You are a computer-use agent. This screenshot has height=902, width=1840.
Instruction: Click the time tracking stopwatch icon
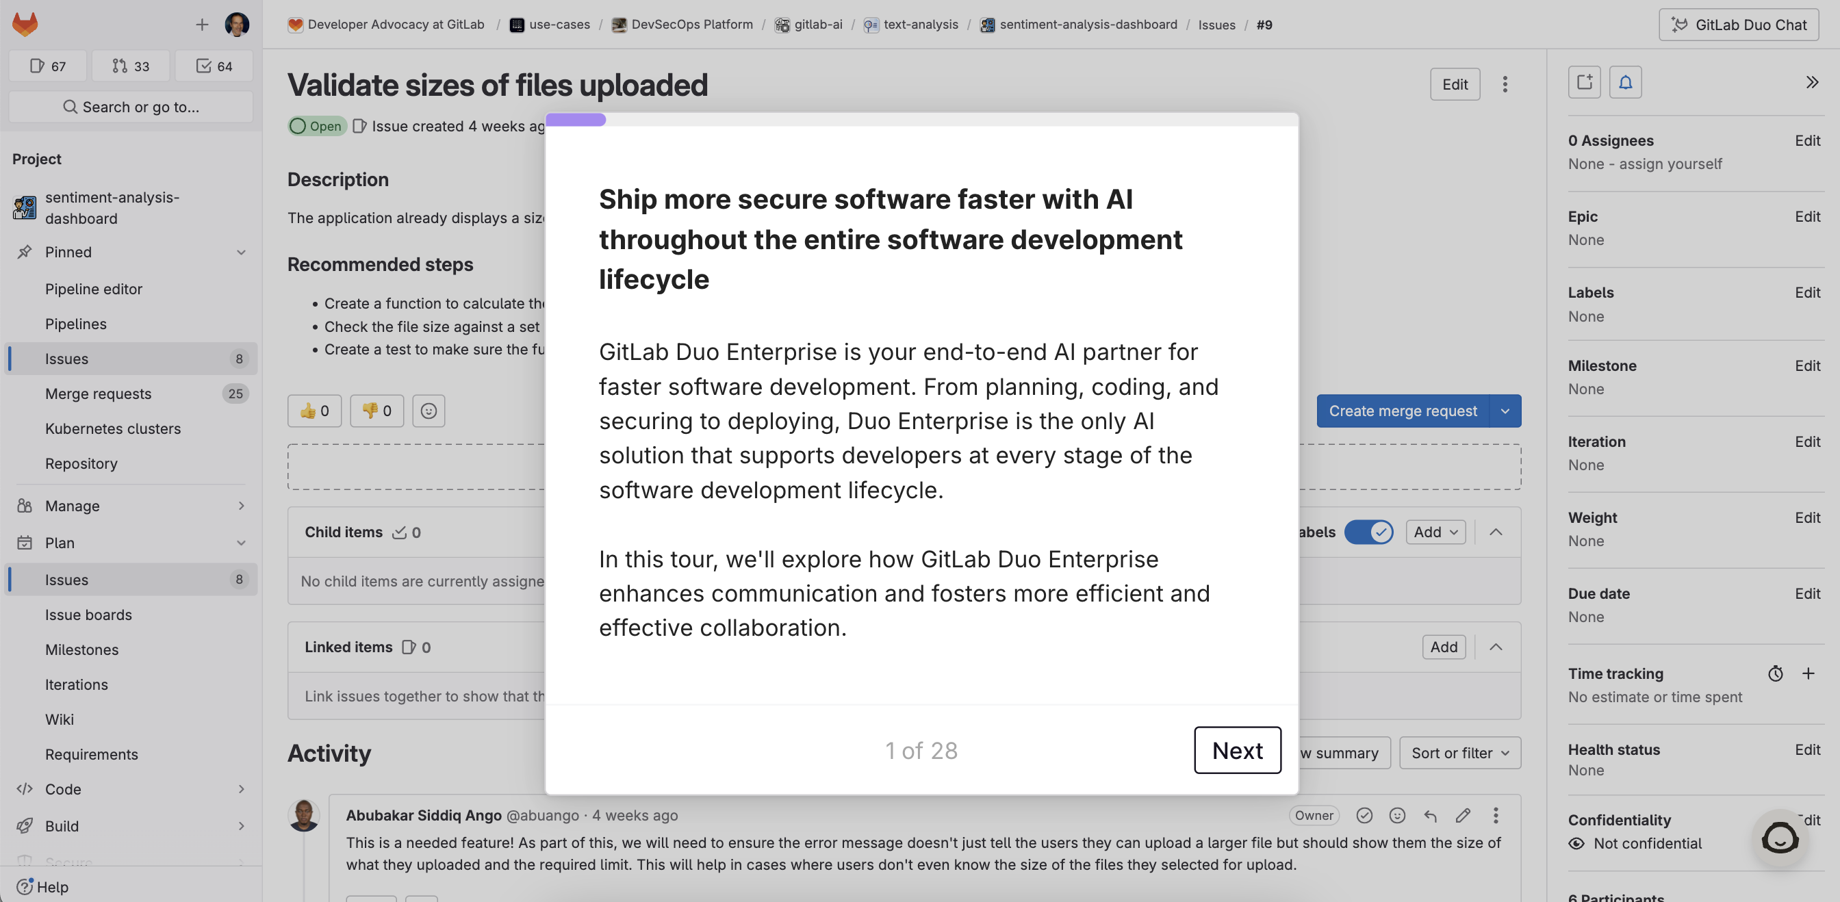point(1776,673)
